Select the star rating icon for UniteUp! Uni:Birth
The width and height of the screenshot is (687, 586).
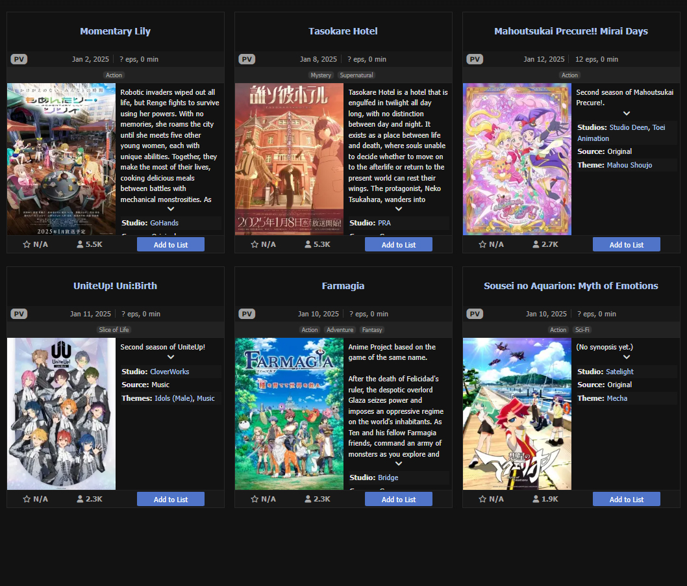[27, 499]
